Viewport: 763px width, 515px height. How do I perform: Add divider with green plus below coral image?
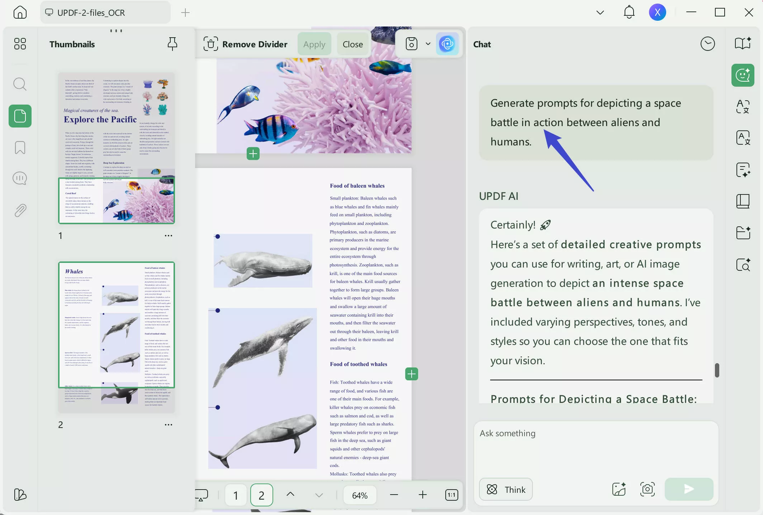[x=253, y=154]
